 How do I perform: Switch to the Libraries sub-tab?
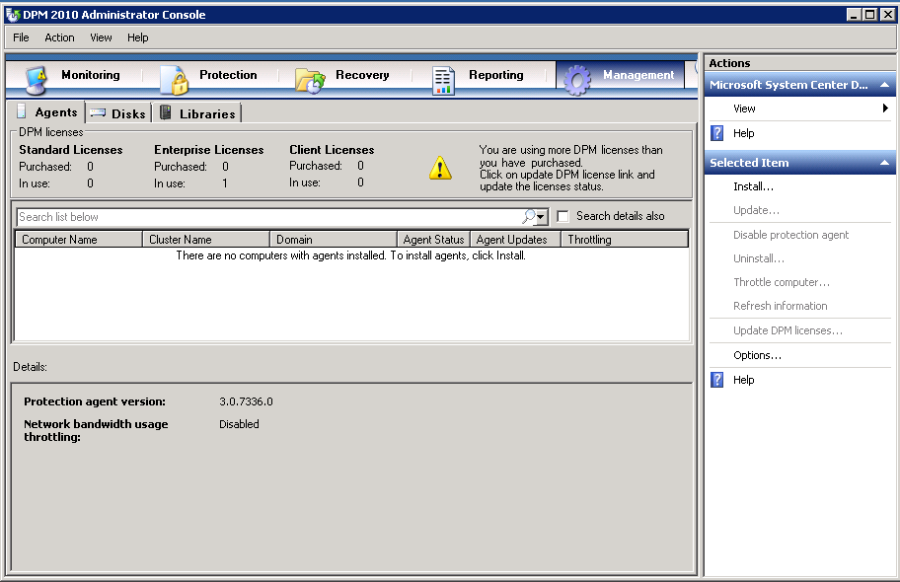click(197, 113)
